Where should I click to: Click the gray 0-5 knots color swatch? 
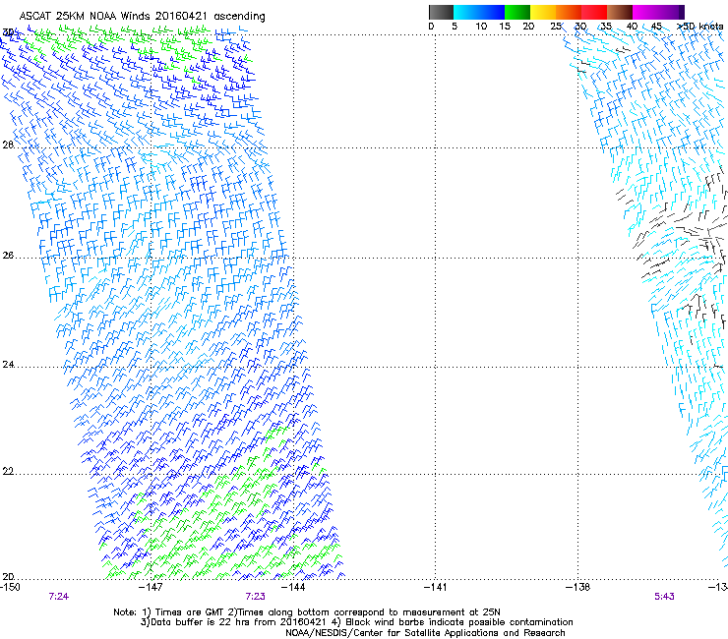(441, 12)
